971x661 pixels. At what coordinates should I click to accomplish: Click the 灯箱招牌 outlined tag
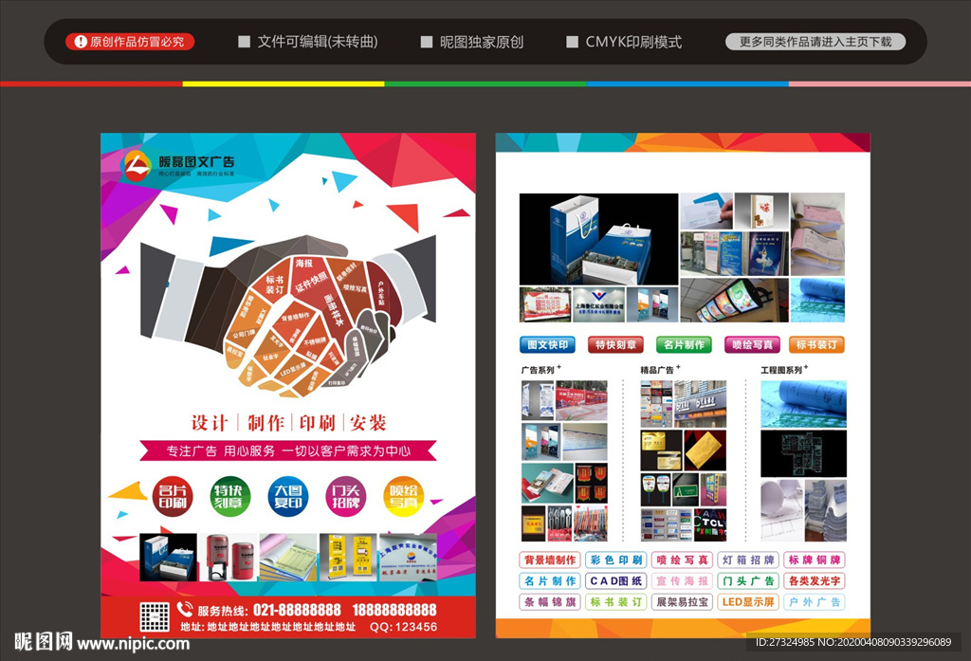(748, 560)
